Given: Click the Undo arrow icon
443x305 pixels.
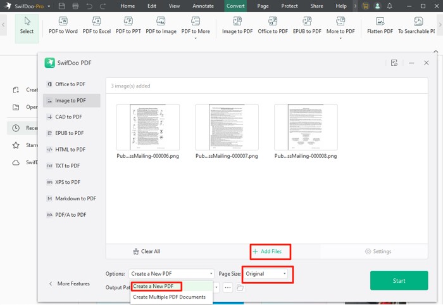Looking at the screenshot, I should coord(89,6).
